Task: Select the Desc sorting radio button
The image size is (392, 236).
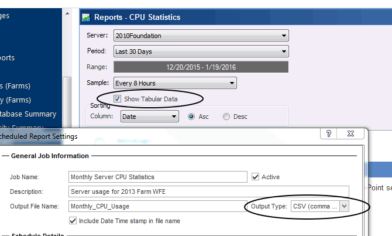Action: 226,117
